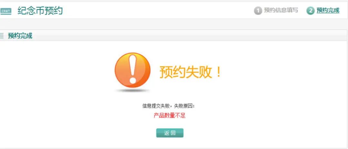Viewport: 348px width, 149px height.
Task: Open the underlined 预约完成 step link
Action: tap(328, 10)
